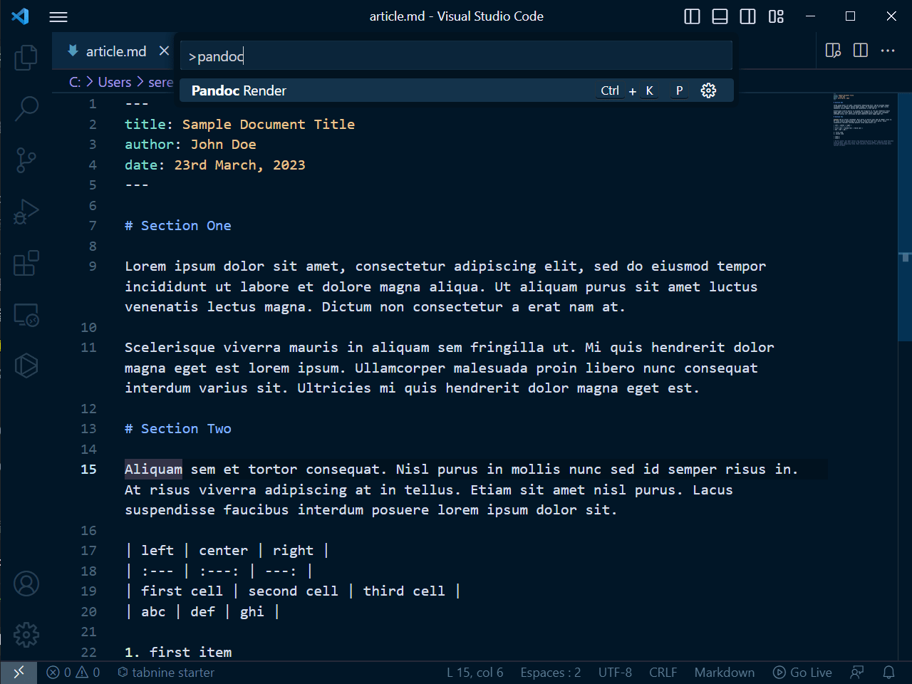Click the gear next to Pandoc Render
Screen dimensions: 912x684
pyautogui.click(x=708, y=90)
